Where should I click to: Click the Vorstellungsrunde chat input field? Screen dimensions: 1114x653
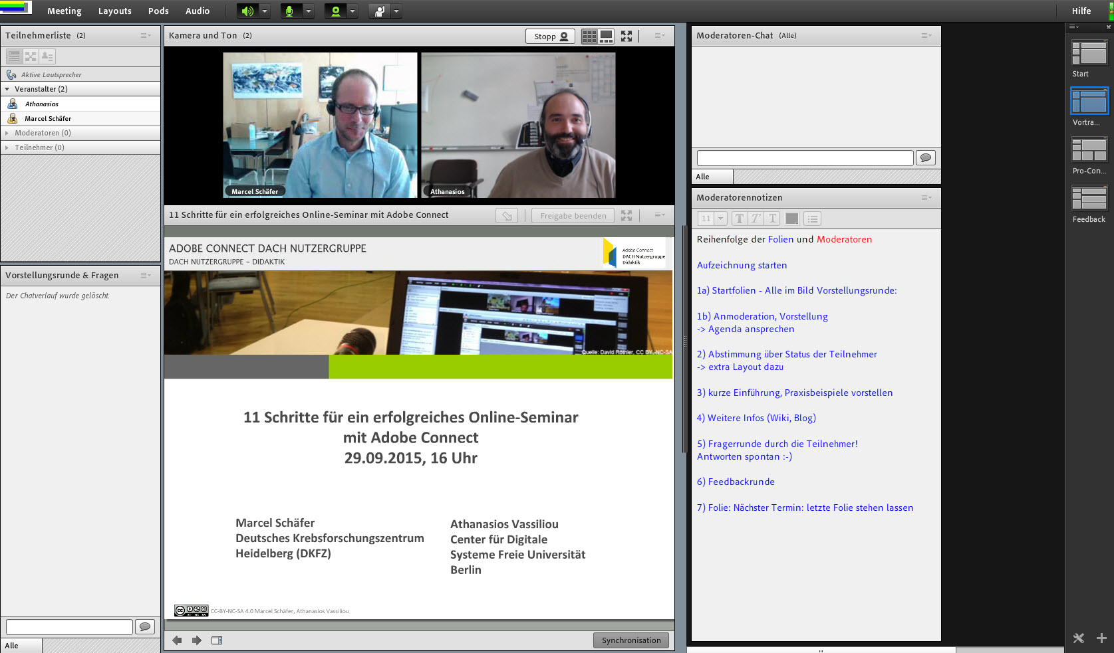69,626
